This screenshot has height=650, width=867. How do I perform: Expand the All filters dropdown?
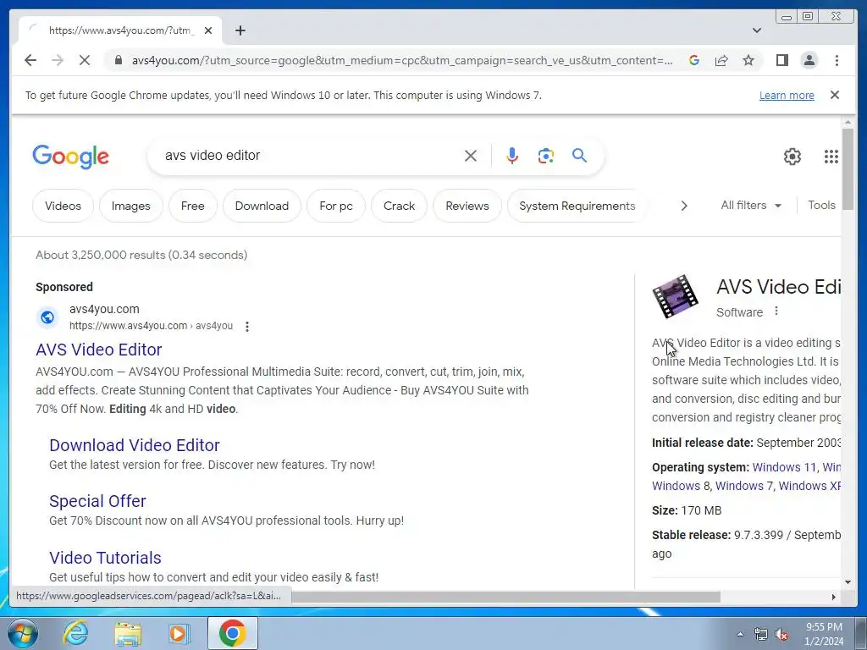point(751,205)
